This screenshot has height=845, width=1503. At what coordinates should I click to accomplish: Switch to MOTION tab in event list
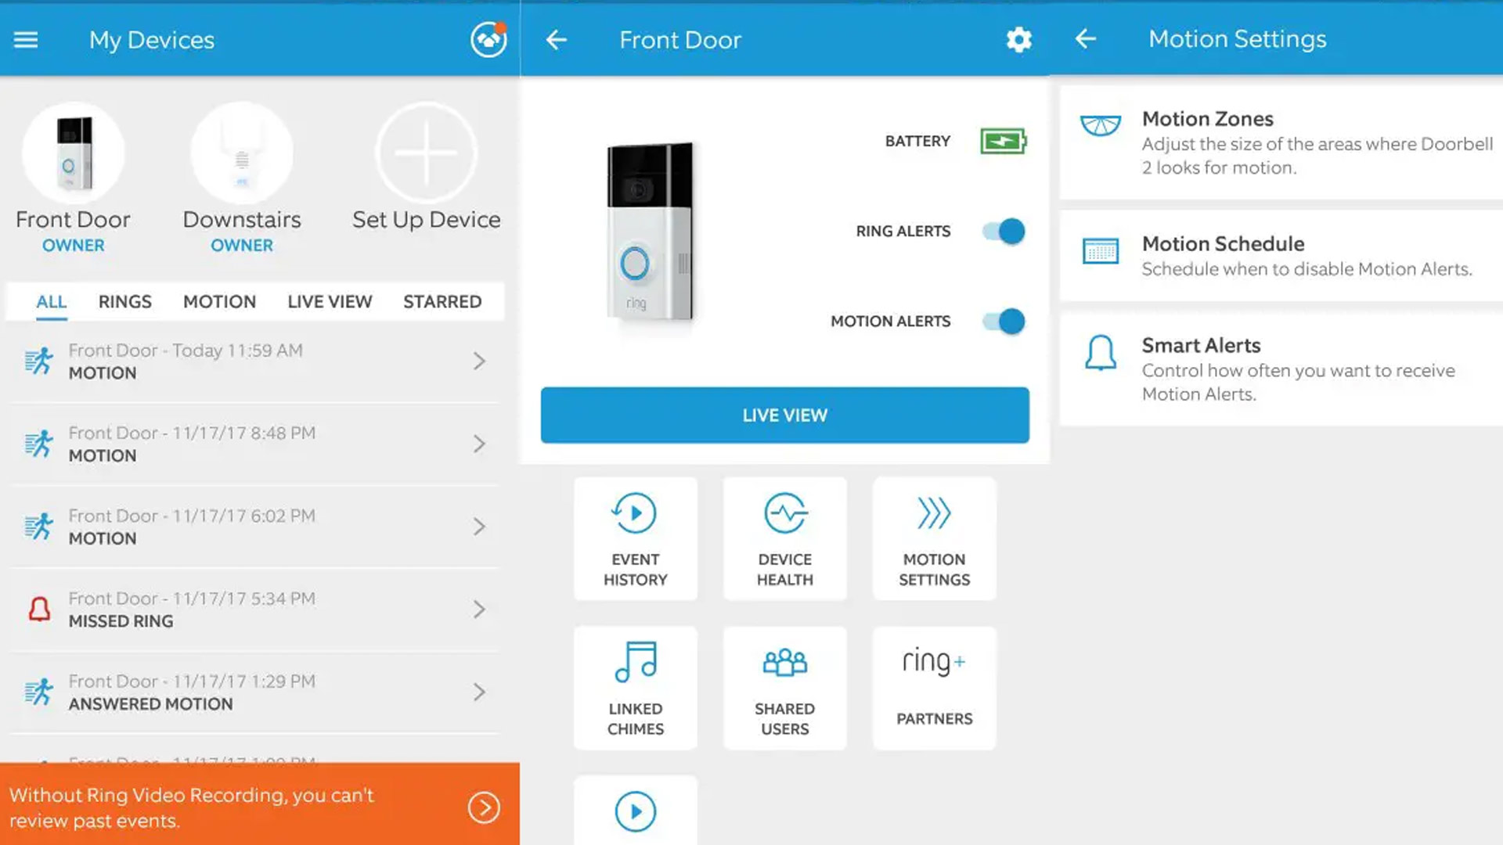pos(218,301)
